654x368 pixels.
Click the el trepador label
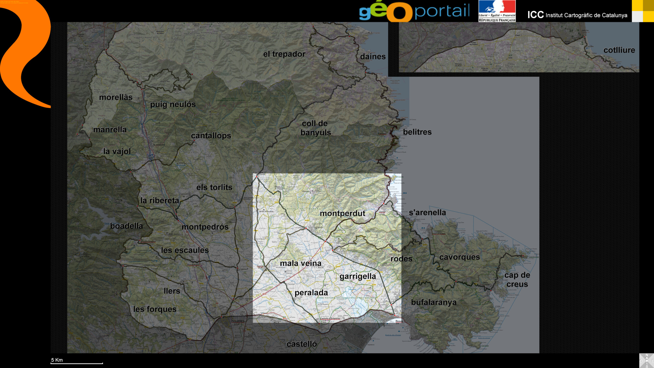click(x=284, y=54)
